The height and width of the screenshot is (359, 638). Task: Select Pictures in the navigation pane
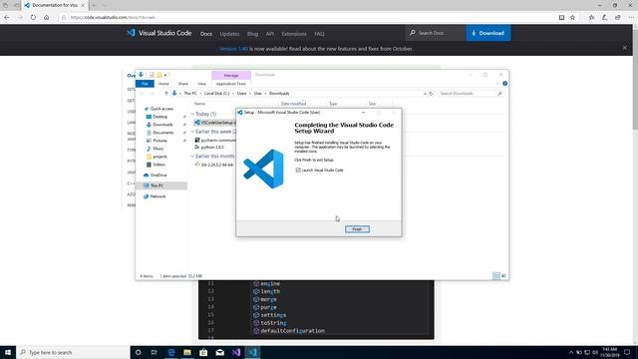(x=159, y=141)
